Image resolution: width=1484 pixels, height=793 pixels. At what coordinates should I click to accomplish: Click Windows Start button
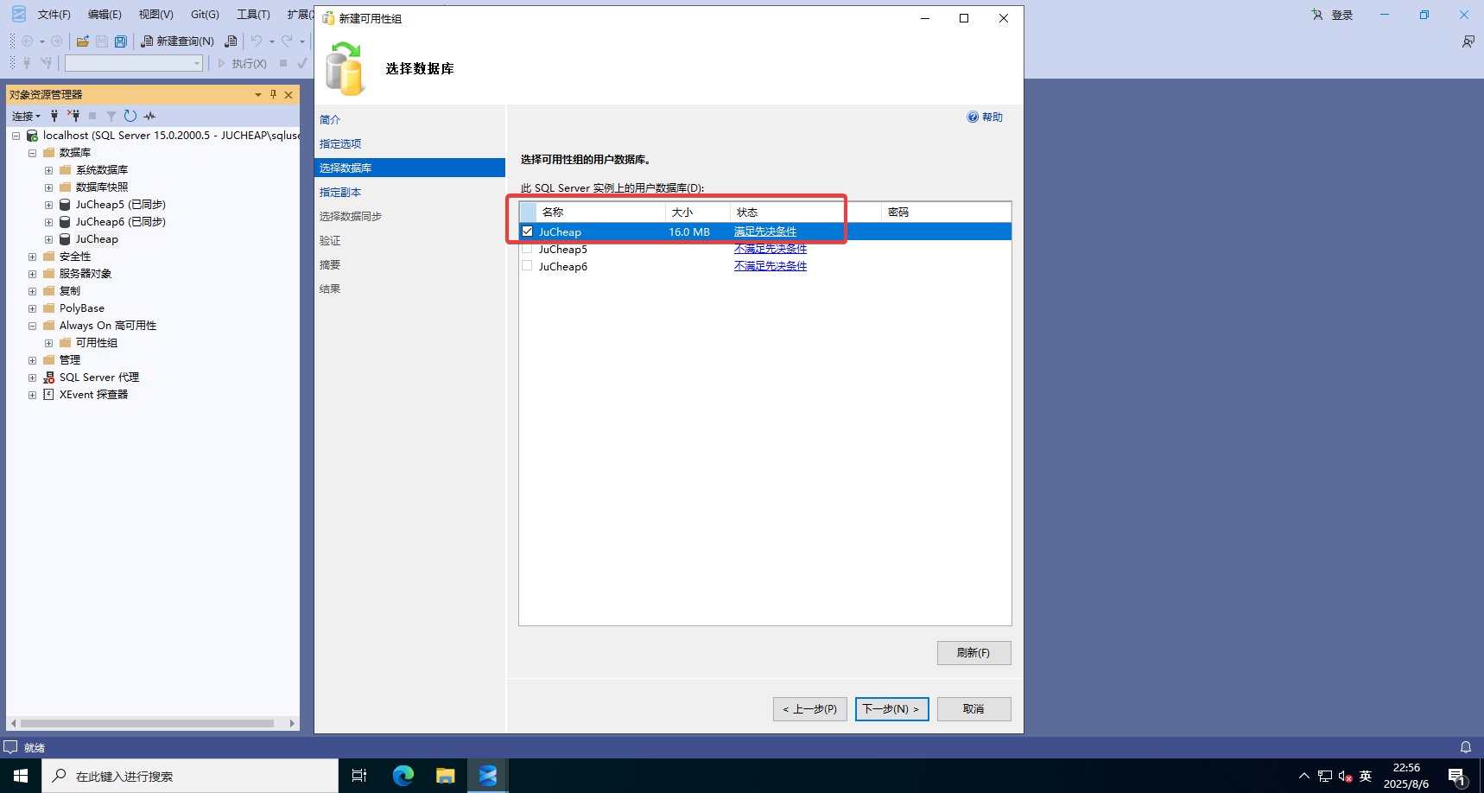[x=21, y=776]
